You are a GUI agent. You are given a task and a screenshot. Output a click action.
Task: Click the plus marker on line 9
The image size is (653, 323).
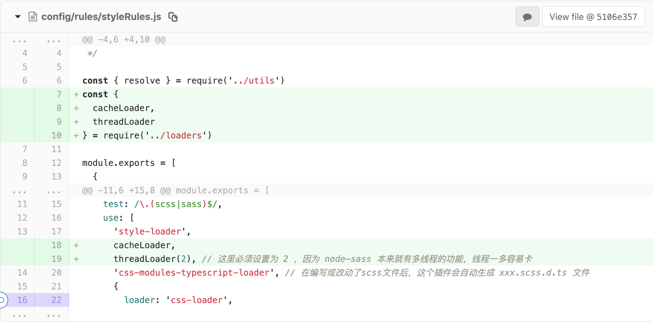click(x=76, y=122)
